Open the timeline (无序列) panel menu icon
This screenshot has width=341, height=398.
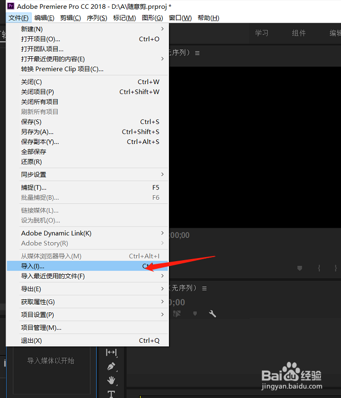204,289
